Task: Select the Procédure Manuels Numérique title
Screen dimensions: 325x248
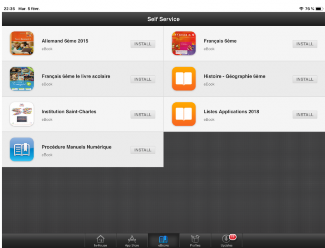Action: [x=76, y=147]
